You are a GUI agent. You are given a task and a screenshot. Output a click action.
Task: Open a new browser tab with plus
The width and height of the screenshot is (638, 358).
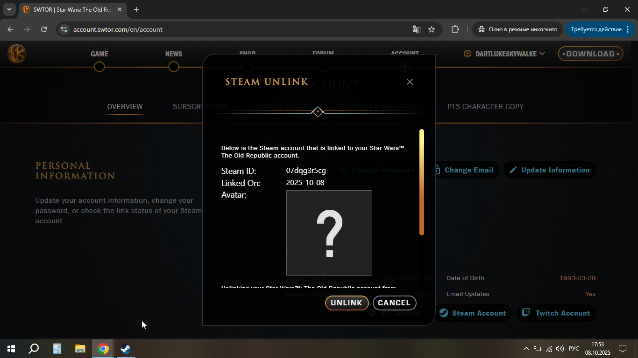tap(136, 9)
